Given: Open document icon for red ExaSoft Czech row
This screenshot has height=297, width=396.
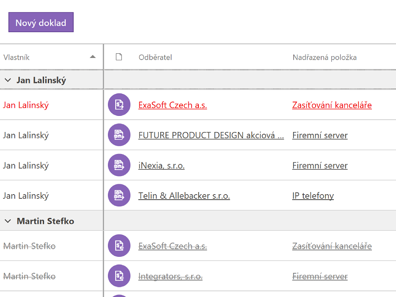Looking at the screenshot, I should point(119,104).
